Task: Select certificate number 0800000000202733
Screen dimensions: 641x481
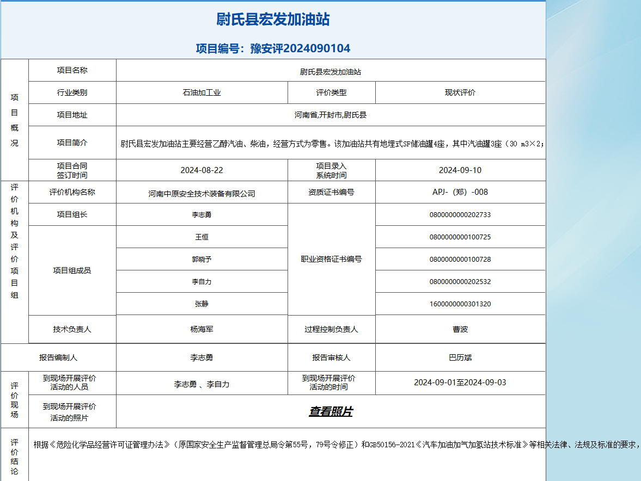Action: (x=460, y=215)
